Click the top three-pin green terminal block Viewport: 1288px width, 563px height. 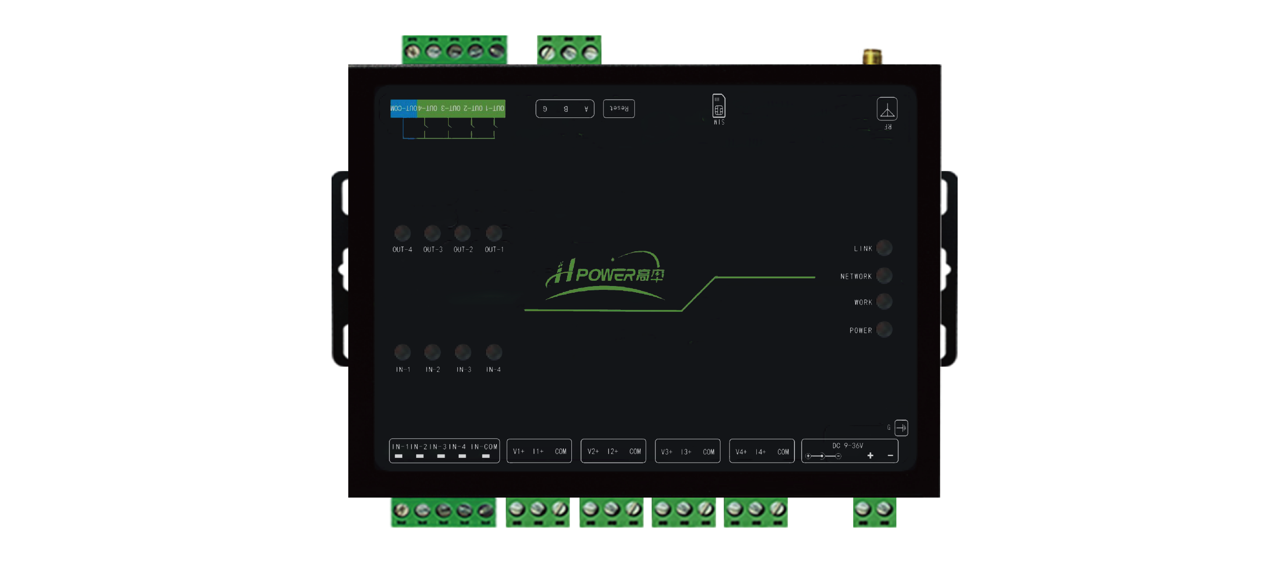click(x=569, y=50)
